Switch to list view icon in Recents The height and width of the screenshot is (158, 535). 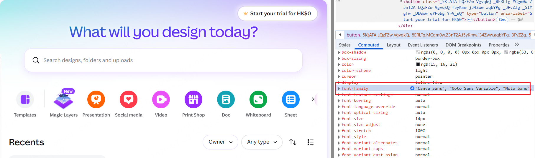coord(311,142)
